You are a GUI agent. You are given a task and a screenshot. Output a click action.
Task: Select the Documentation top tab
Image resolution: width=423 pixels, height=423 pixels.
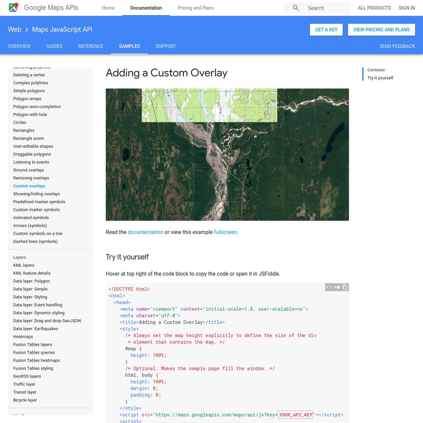point(146,8)
